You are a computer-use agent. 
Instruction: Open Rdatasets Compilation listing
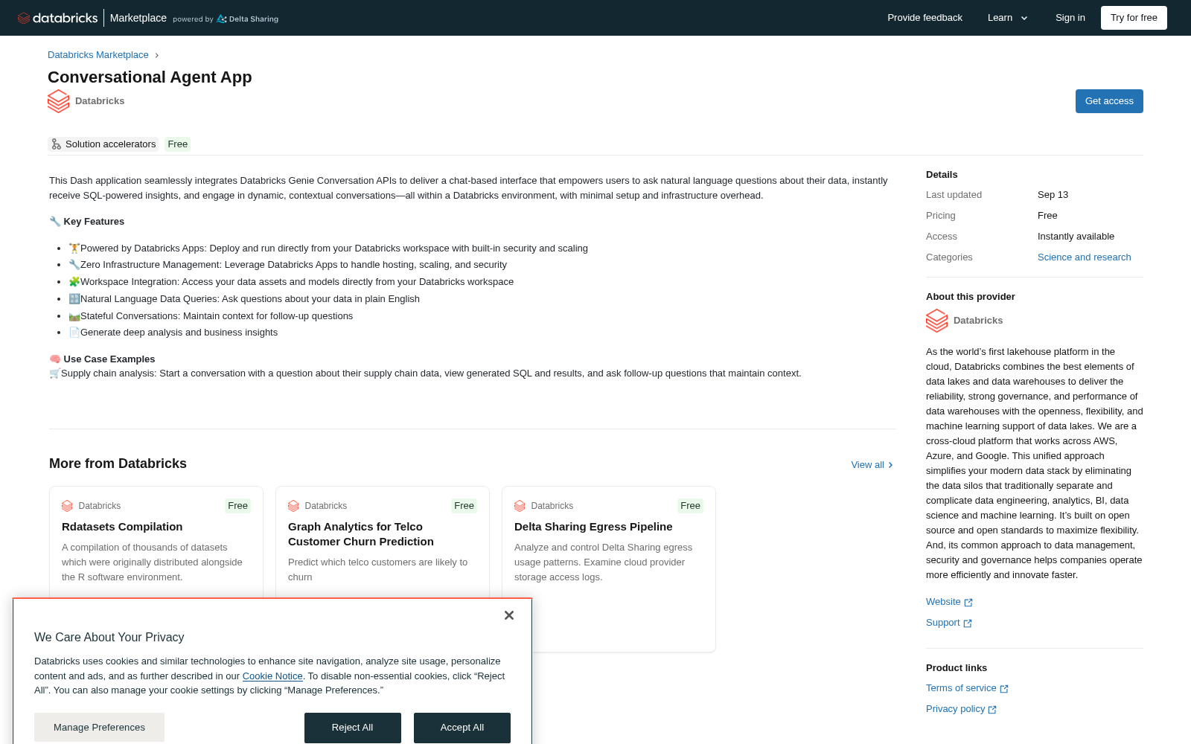(x=122, y=527)
